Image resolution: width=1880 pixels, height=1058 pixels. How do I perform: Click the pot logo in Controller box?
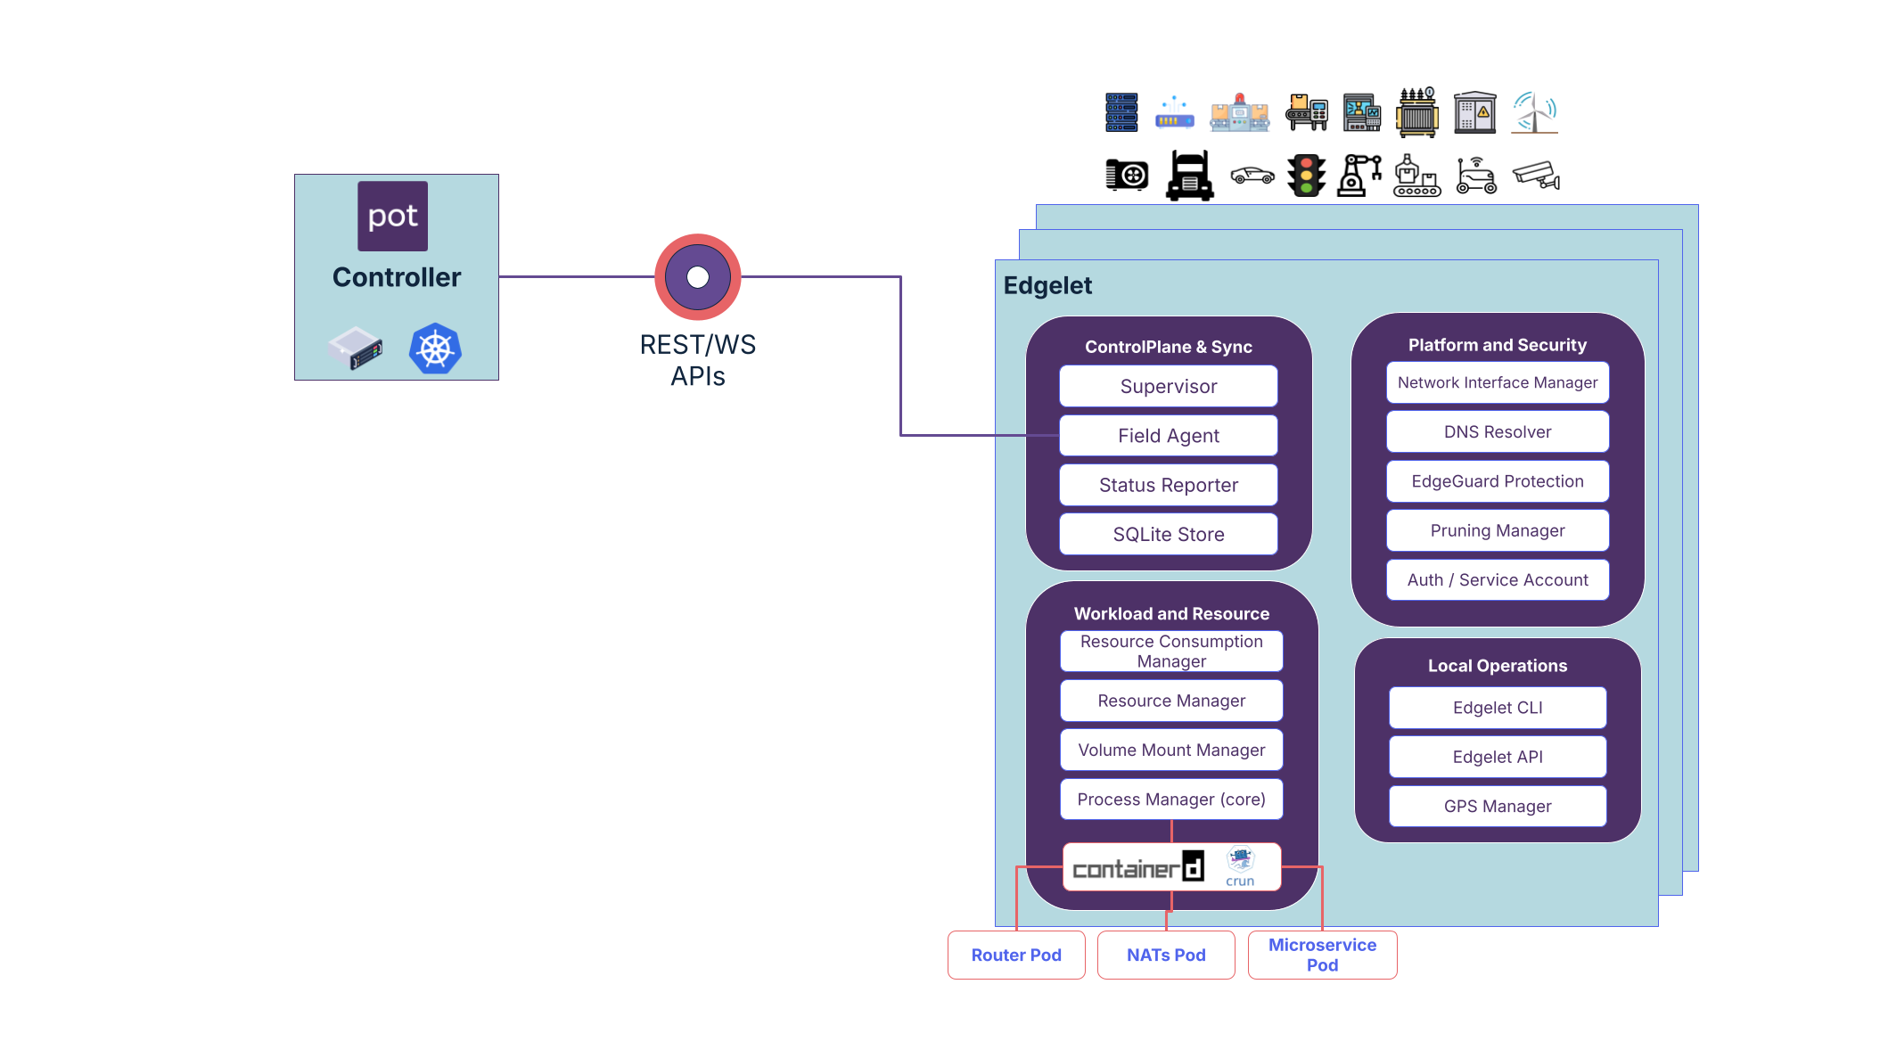coord(392,217)
